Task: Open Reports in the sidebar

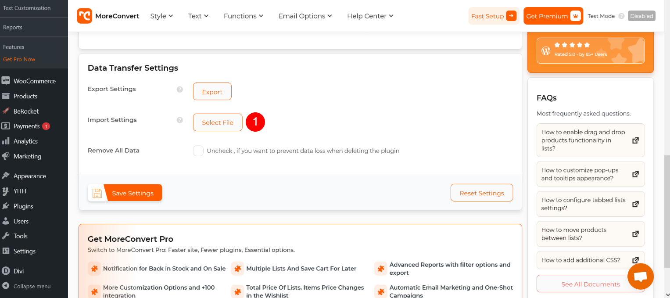Action: pos(13,27)
